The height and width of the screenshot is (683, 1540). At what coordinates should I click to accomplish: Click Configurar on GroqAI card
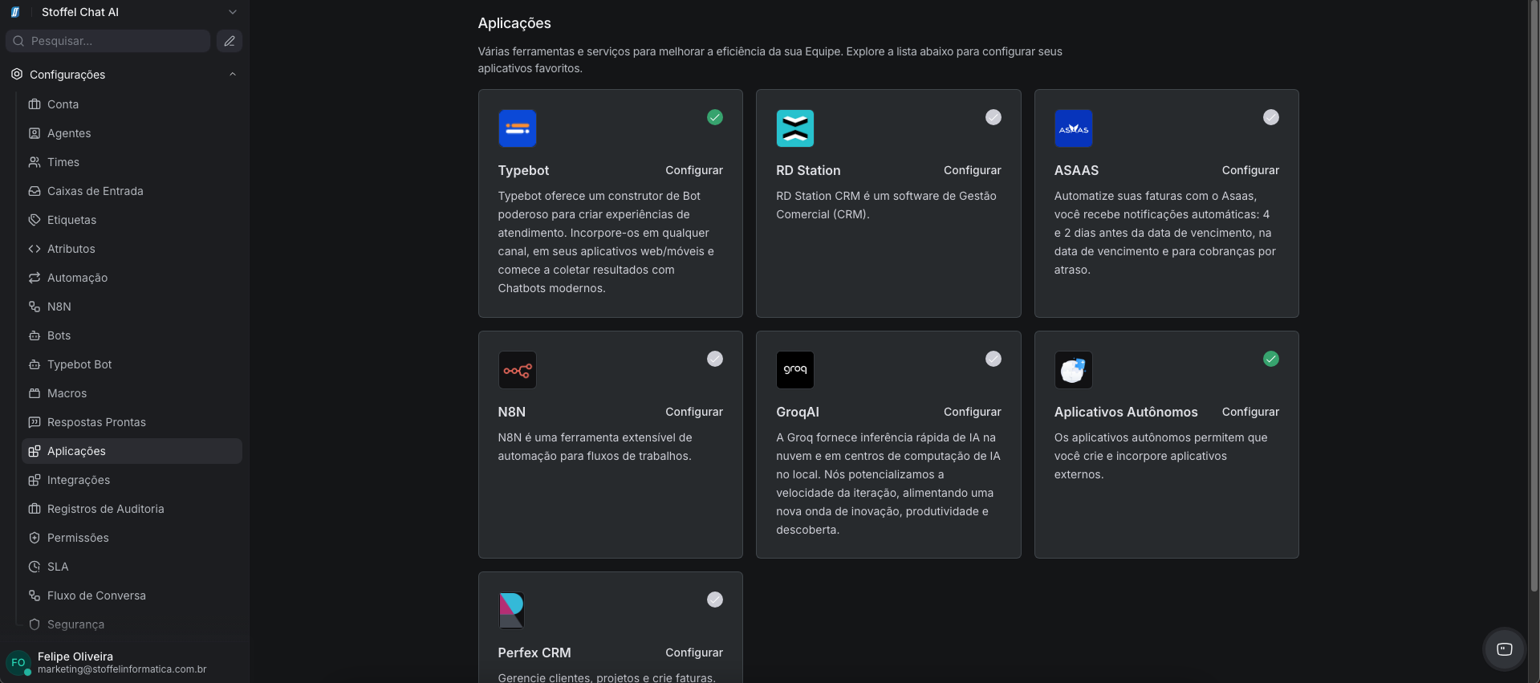(x=972, y=412)
